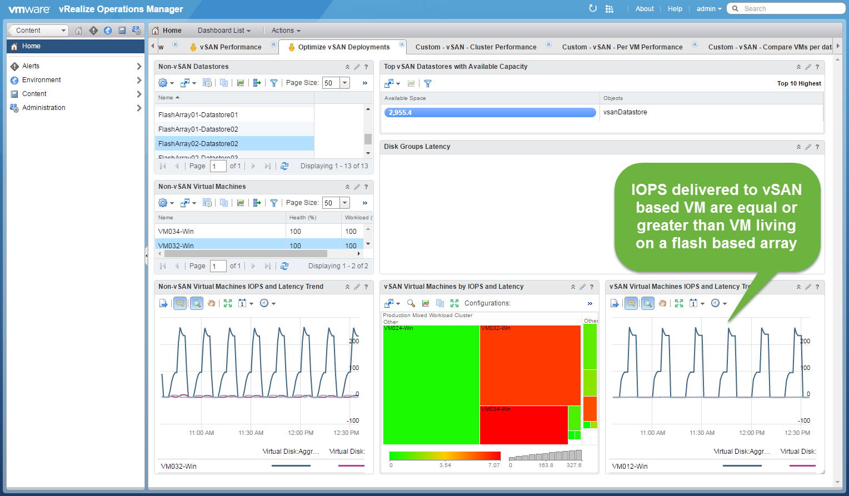Click the object detail icon in Non-vSAN Datastores toolbar
This screenshot has width=849, height=496.
click(207, 83)
